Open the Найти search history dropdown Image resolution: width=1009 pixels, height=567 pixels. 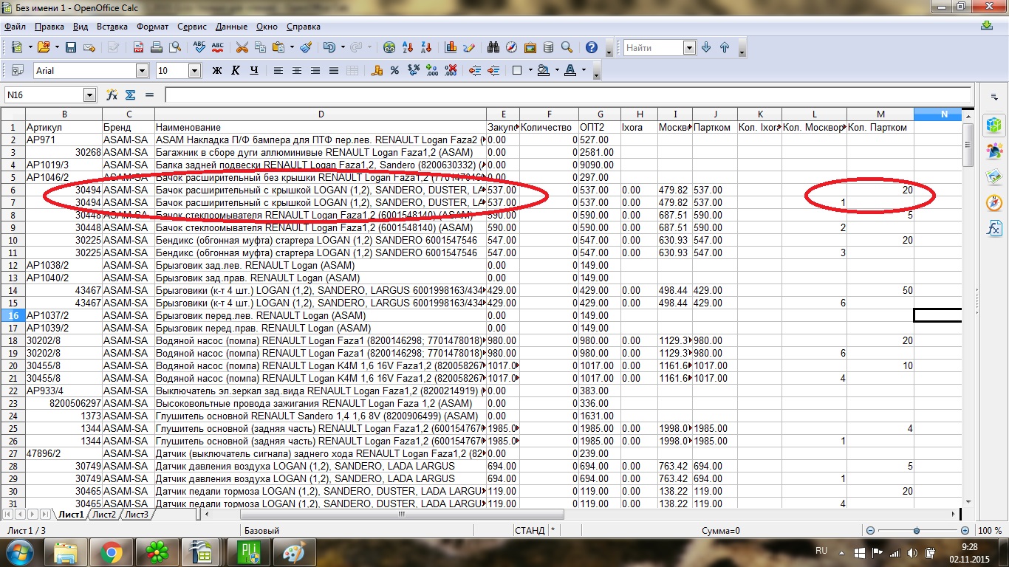pyautogui.click(x=689, y=47)
